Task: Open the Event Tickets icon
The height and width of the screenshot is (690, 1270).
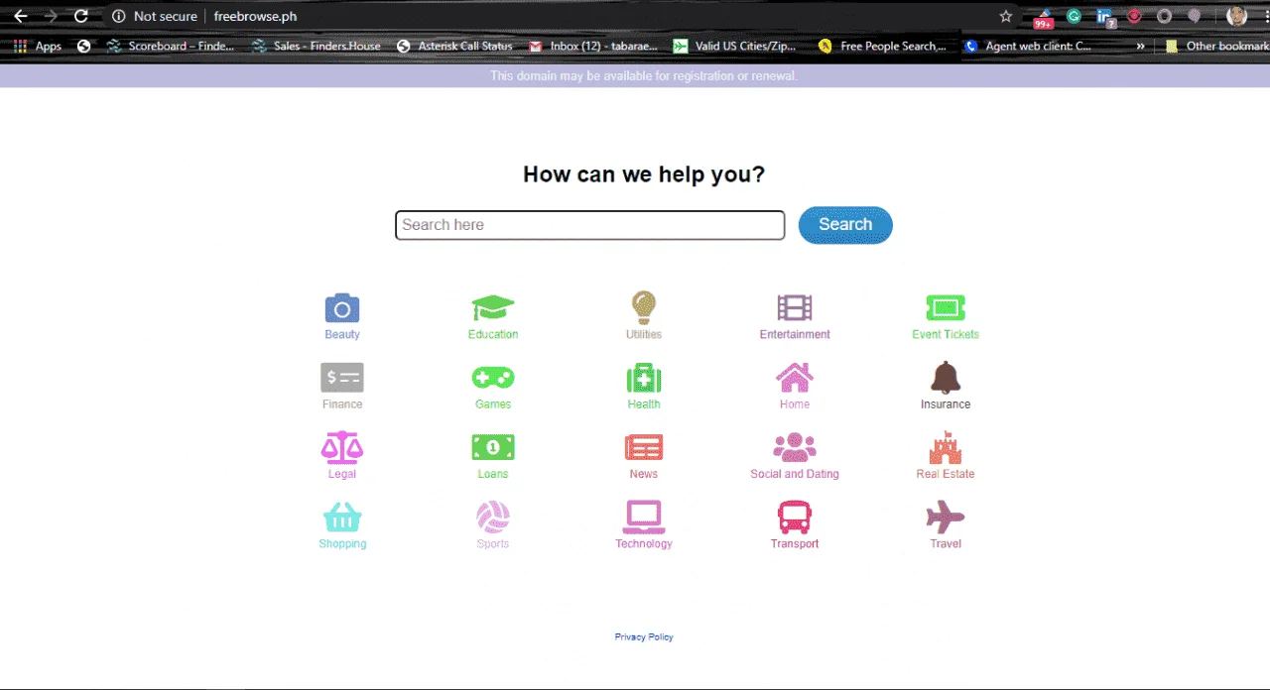Action: (x=946, y=308)
